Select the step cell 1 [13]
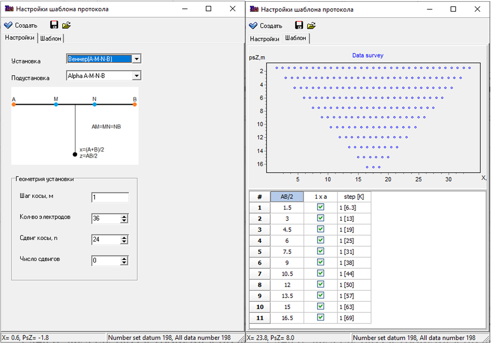Viewport: 491px width, 343px height. 354,219
